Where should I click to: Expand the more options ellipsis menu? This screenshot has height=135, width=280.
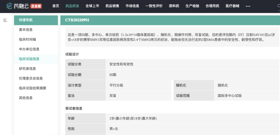(x=248, y=6)
